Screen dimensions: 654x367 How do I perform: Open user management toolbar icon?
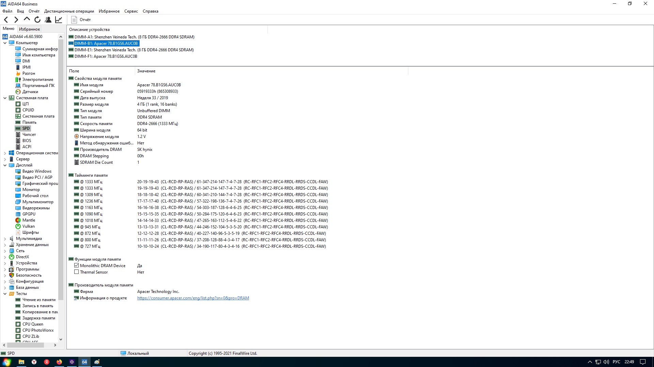tap(48, 20)
